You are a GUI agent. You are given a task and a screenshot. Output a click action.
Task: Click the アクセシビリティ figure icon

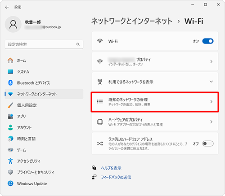(10, 161)
